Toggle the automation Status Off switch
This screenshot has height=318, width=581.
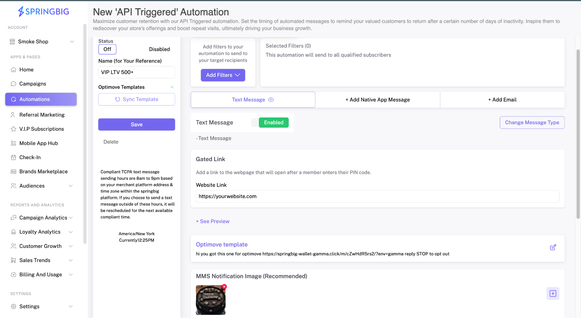tap(107, 49)
